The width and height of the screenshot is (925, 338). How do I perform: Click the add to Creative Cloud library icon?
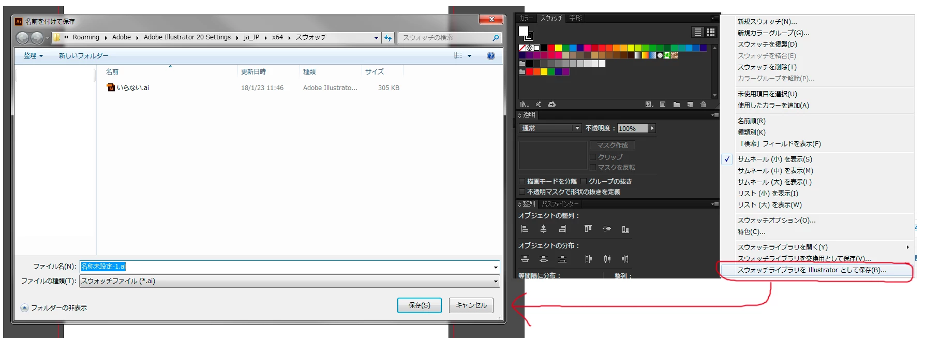click(552, 105)
